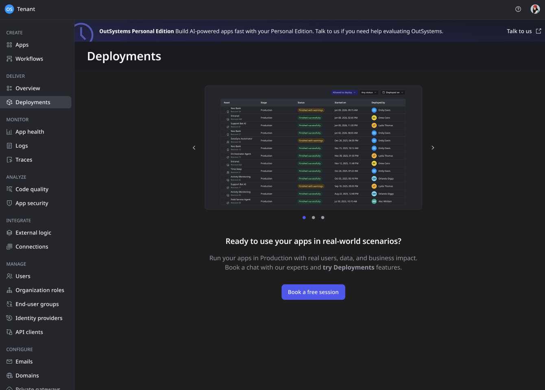Click the Deployments page heading

point(124,56)
